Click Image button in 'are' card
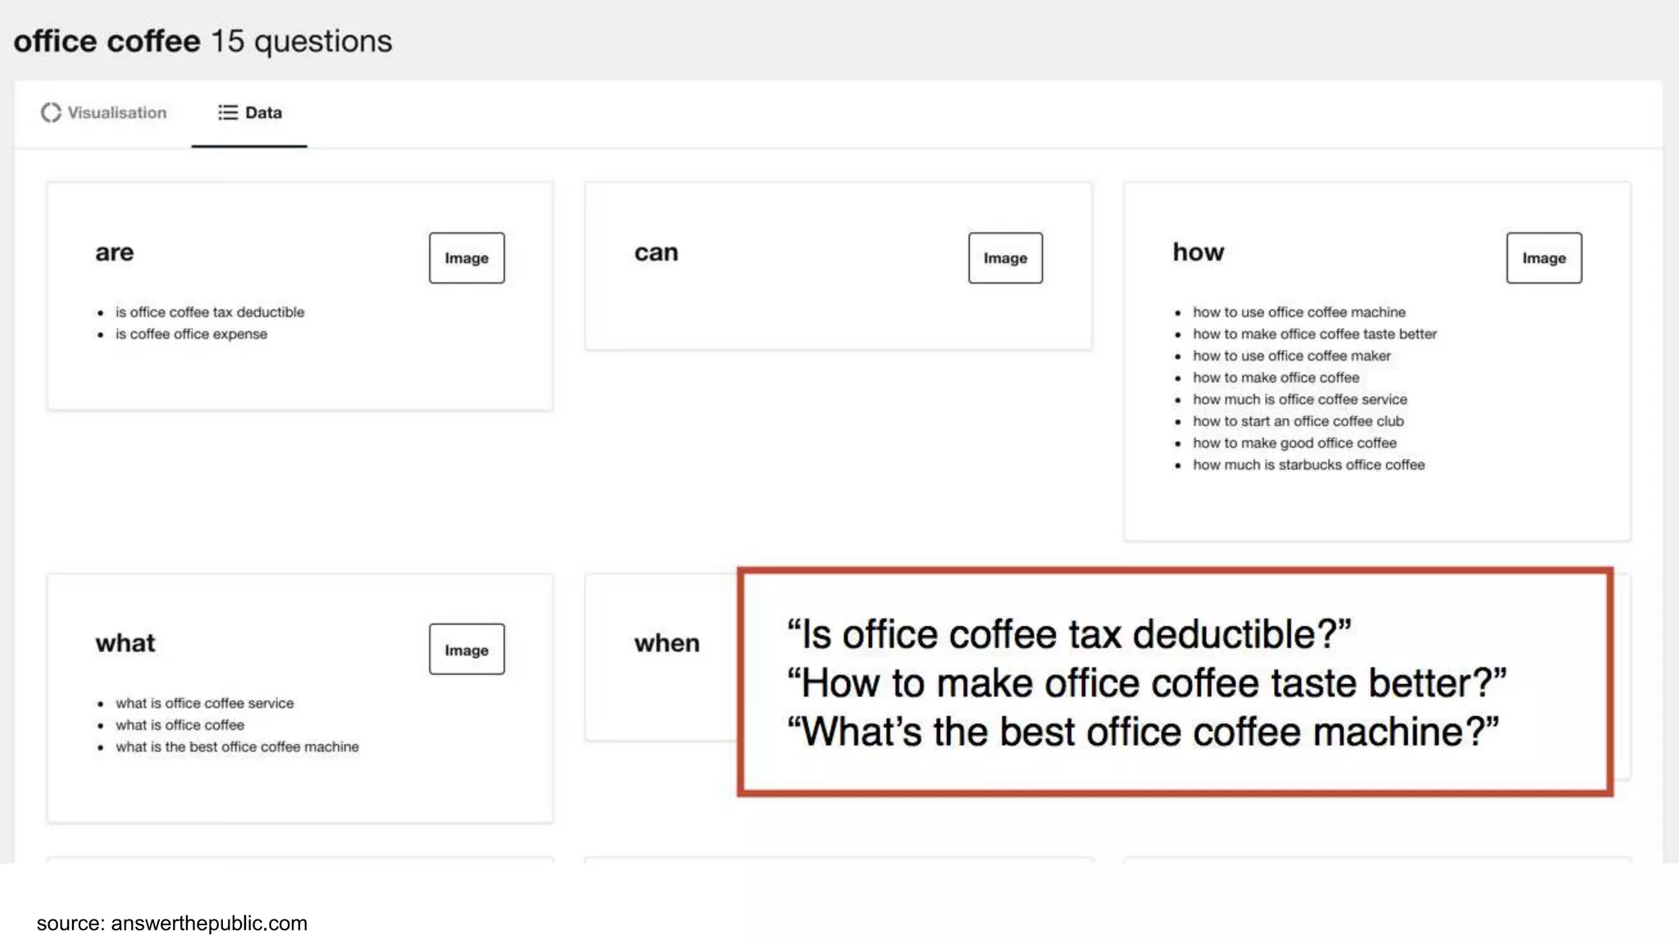 466,258
